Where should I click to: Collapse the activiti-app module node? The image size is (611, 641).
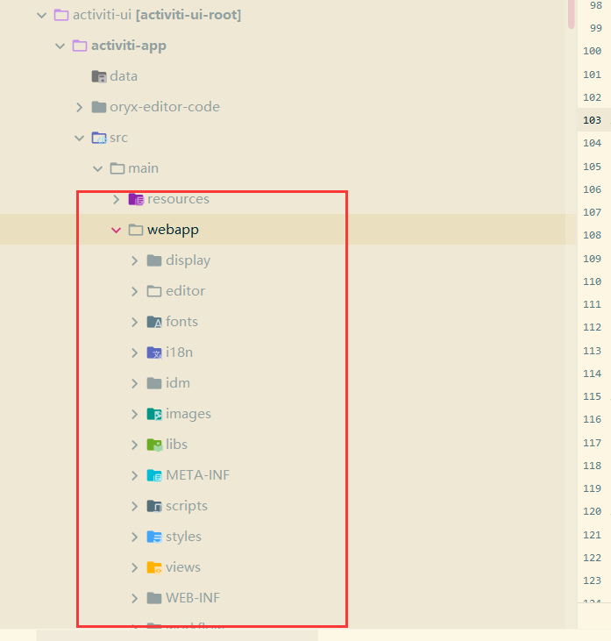(x=60, y=46)
